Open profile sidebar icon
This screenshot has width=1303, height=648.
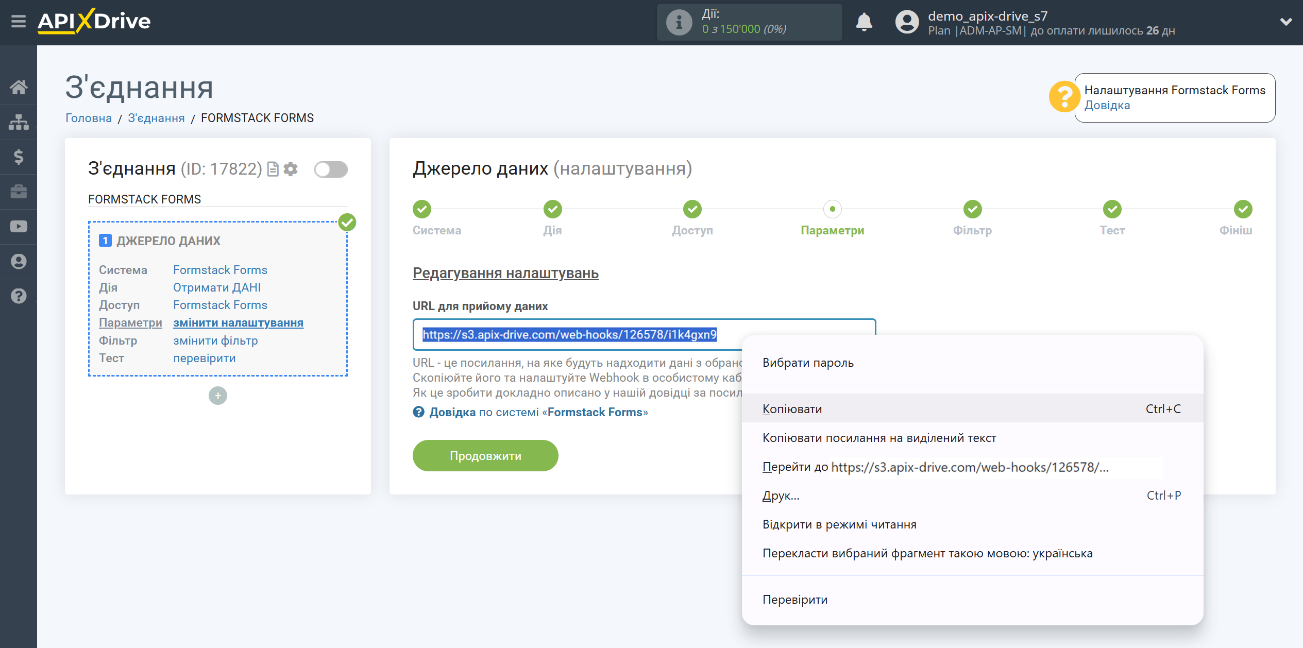[x=19, y=262]
